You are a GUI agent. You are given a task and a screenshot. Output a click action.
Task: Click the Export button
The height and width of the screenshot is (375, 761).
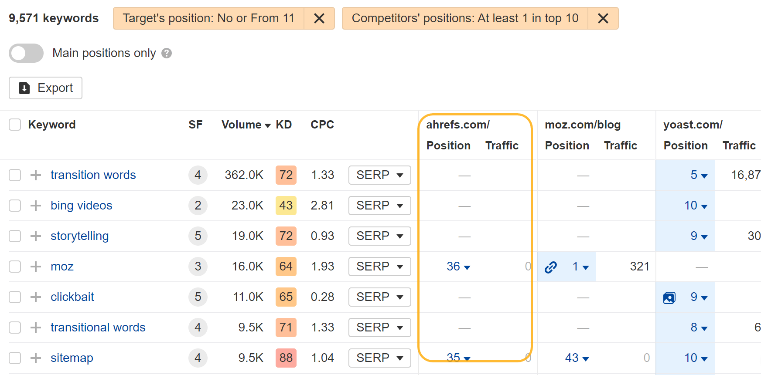click(46, 88)
